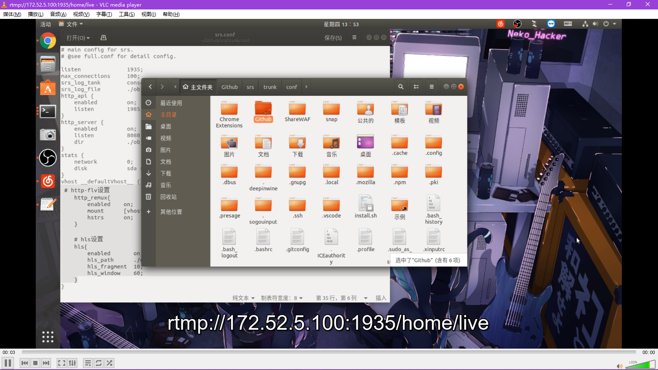
Task: Toggle loop playback mode
Action: pyautogui.click(x=99, y=363)
